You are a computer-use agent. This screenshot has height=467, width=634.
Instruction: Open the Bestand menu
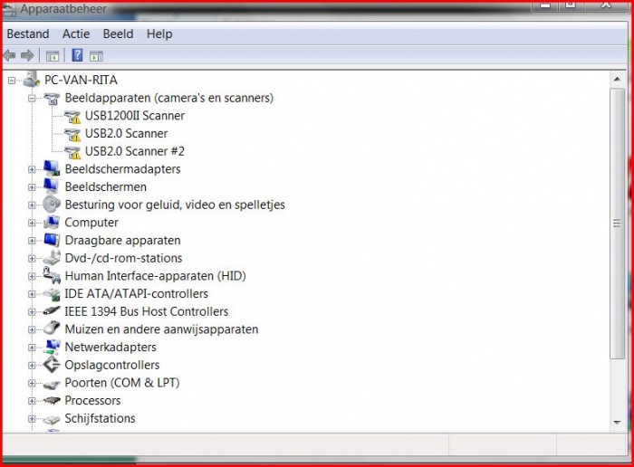click(x=28, y=33)
